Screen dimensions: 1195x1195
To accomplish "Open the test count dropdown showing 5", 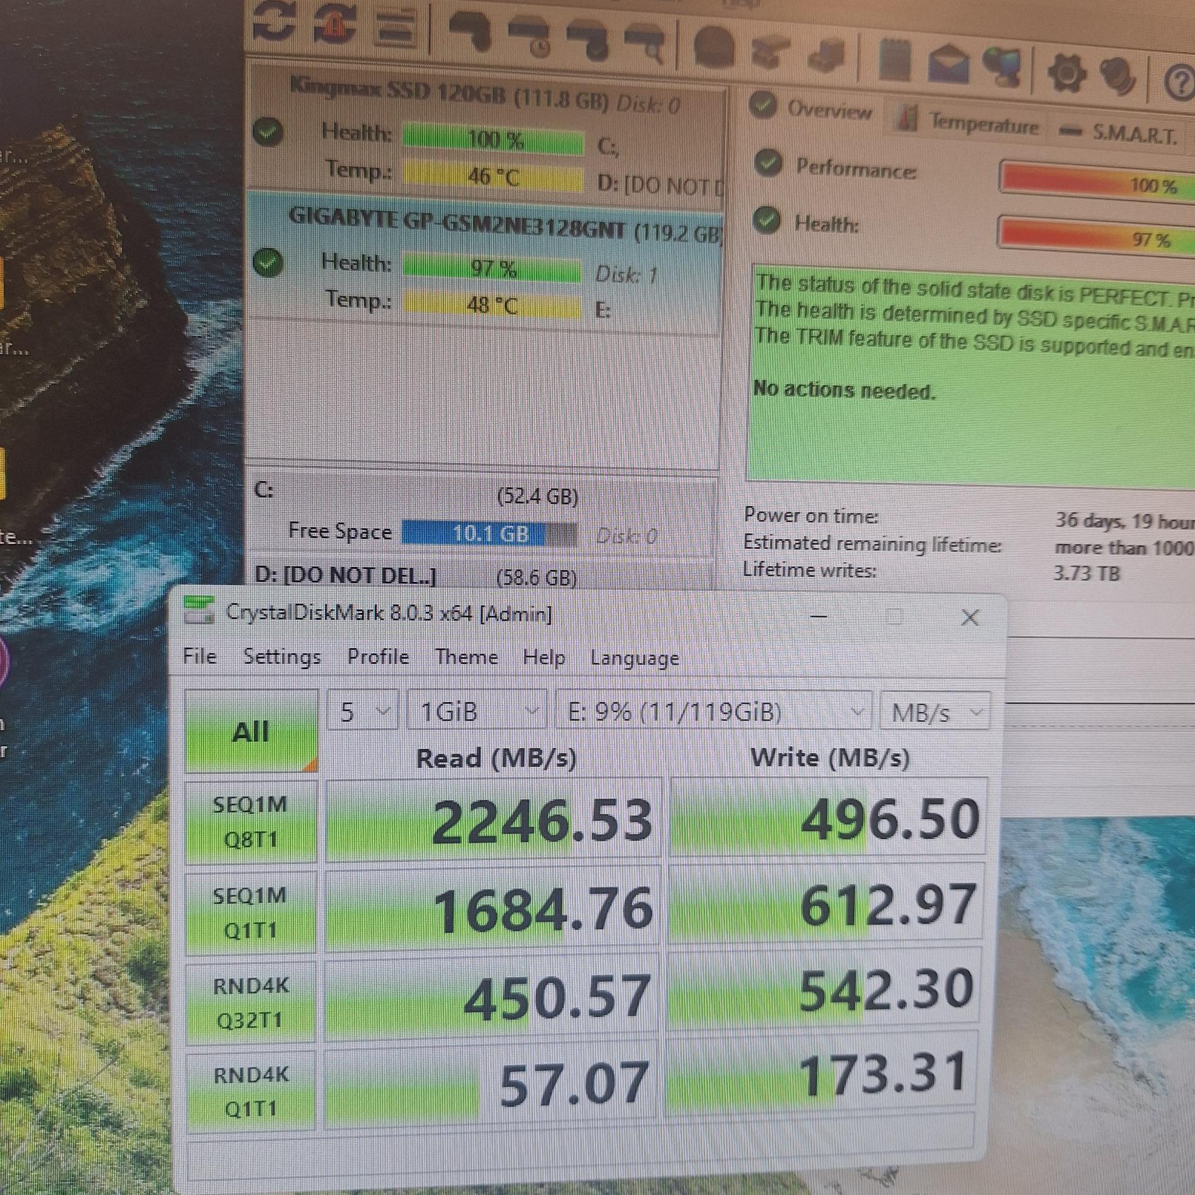I will (x=363, y=711).
